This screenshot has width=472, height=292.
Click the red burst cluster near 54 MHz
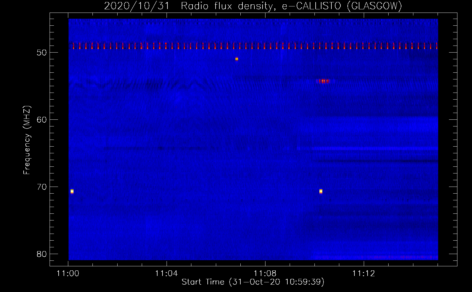point(323,81)
